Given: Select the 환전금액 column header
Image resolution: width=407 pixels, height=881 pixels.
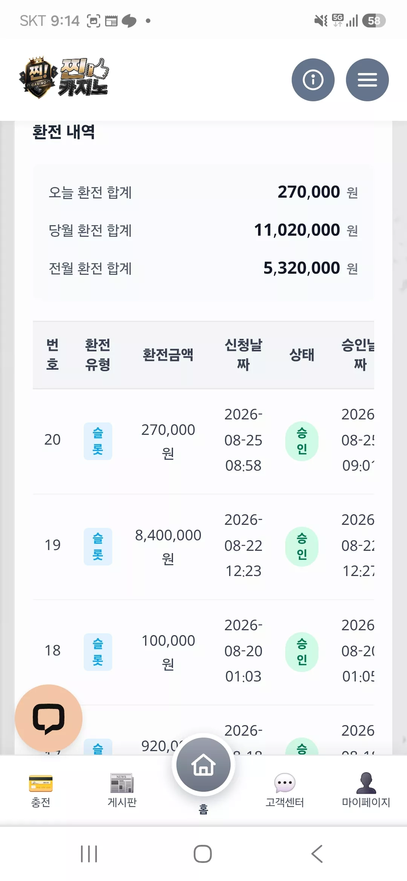Looking at the screenshot, I should pyautogui.click(x=168, y=355).
